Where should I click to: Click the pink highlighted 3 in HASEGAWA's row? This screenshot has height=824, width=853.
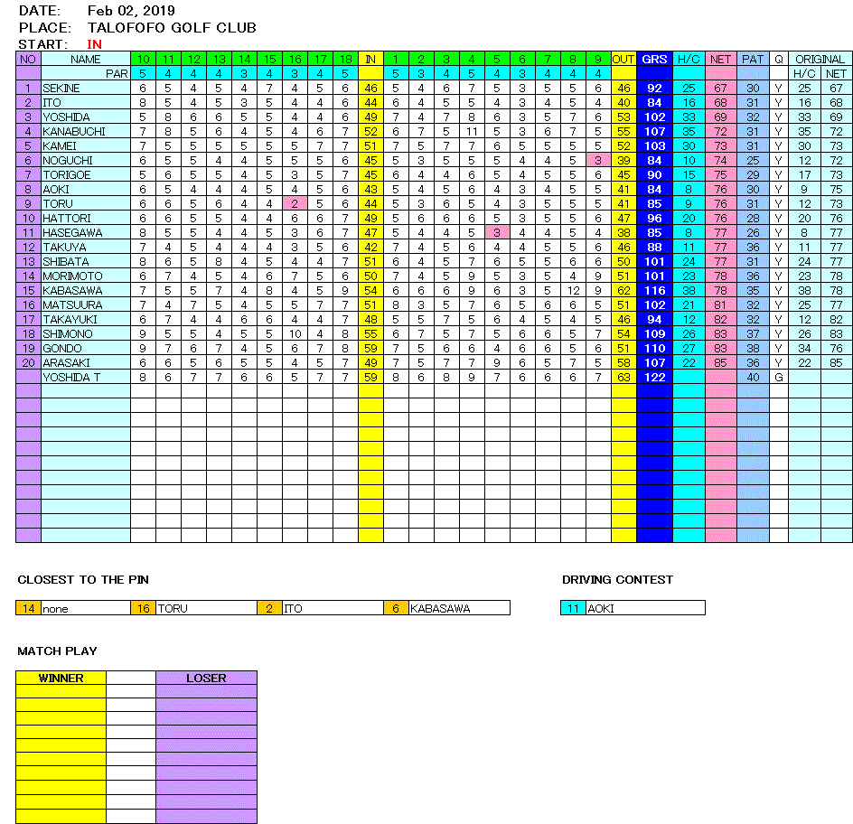[x=497, y=232]
